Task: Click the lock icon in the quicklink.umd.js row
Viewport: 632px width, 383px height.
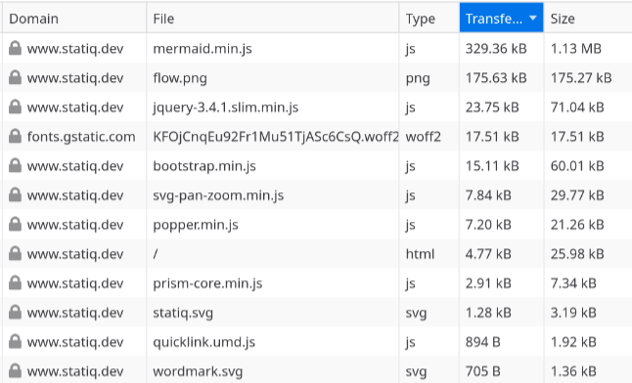Action: coord(16,342)
